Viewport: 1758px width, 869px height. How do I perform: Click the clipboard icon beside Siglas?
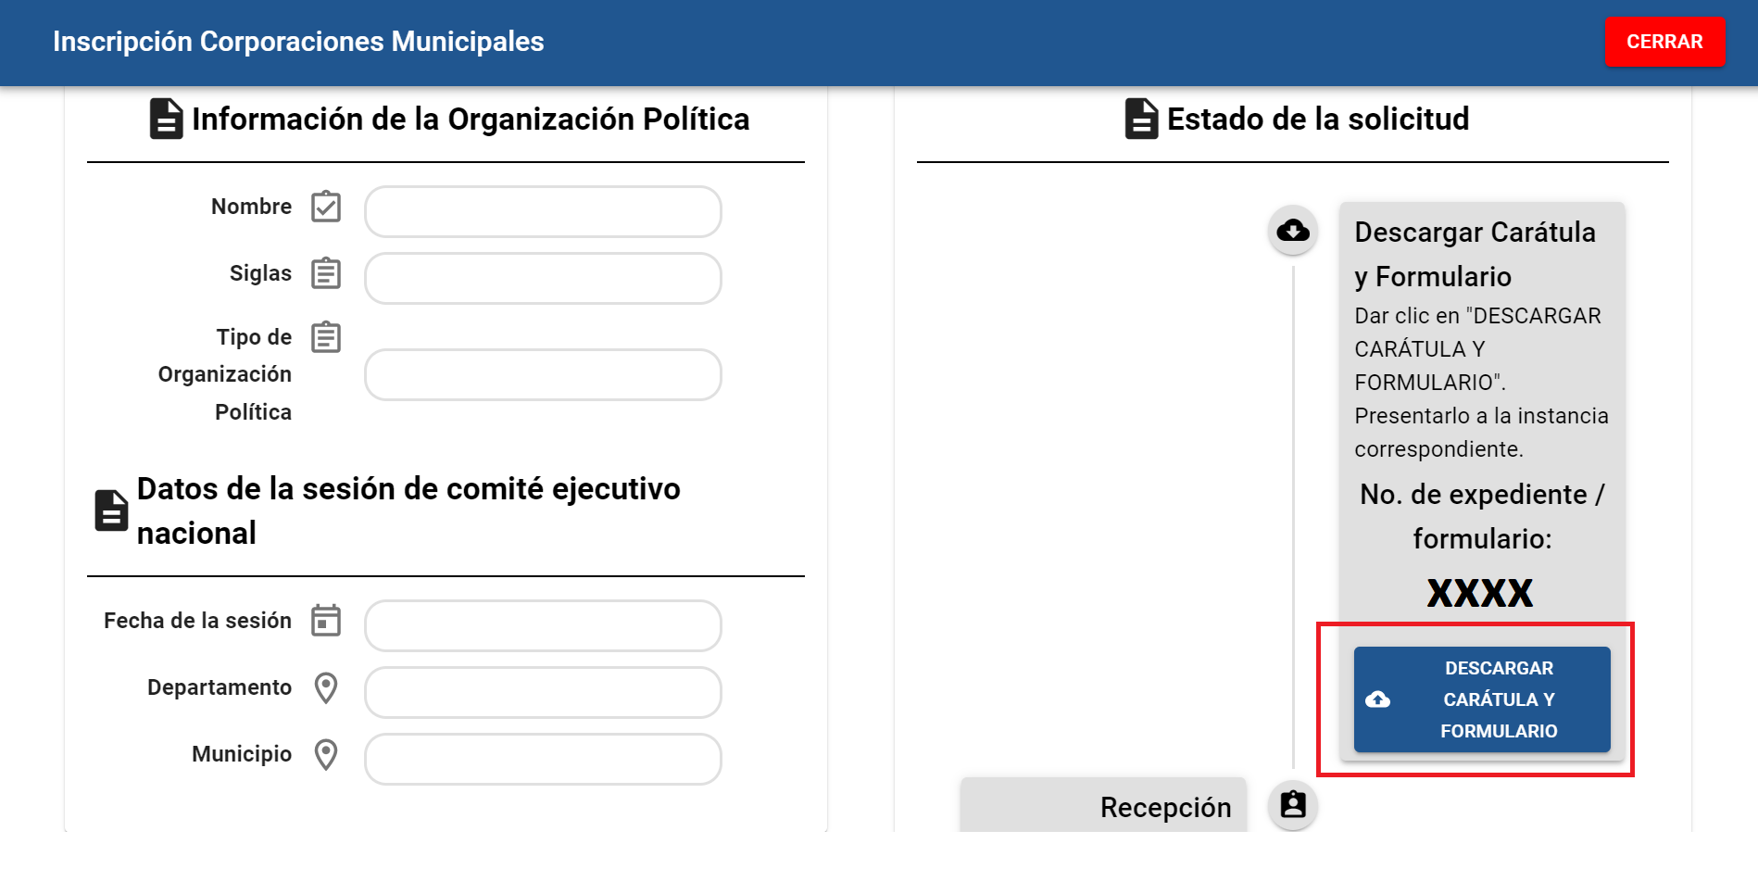326,273
